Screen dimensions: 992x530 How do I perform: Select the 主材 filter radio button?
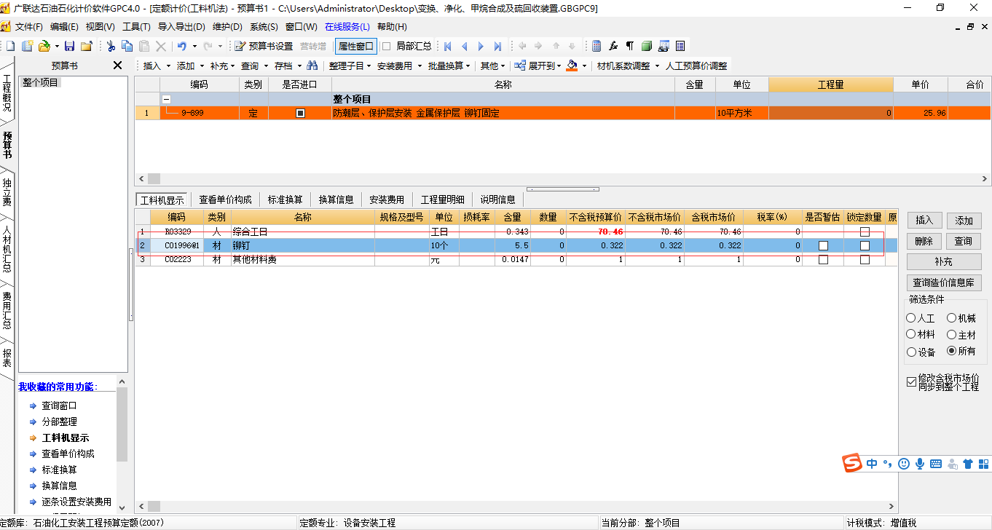click(x=952, y=335)
